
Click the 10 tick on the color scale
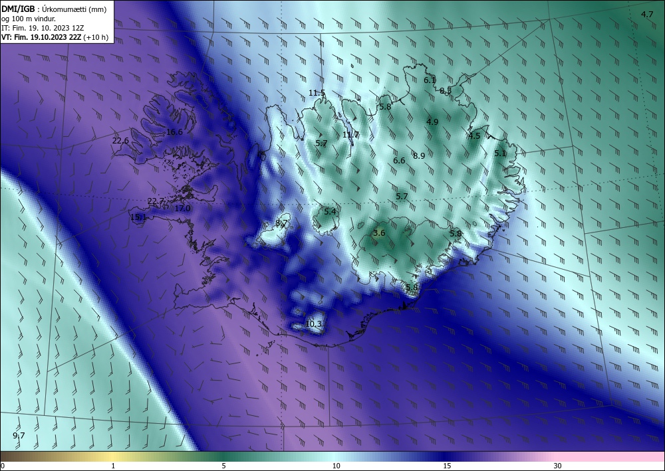pyautogui.click(x=336, y=466)
